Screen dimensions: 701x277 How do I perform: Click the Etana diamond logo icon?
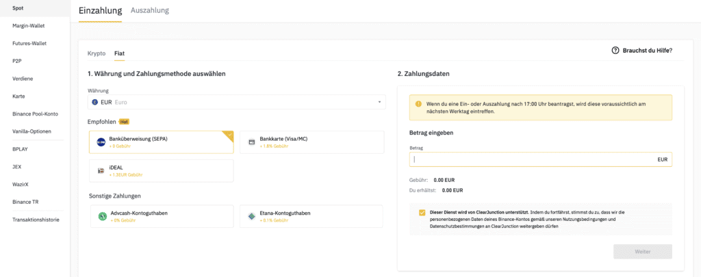(252, 217)
